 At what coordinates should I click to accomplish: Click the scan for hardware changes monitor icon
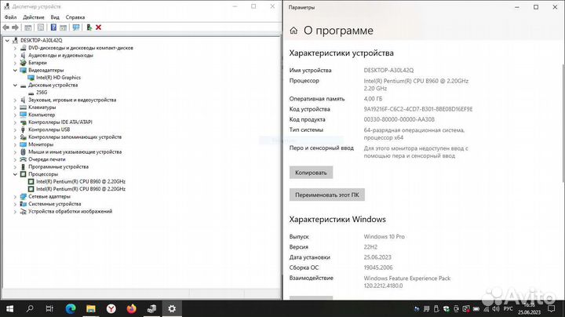pyautogui.click(x=76, y=27)
